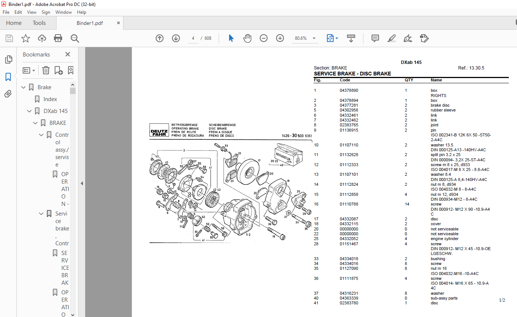Click part code 04377281 for brake disc
Image resolution: width=517 pixels, height=317 pixels.
[349, 106]
